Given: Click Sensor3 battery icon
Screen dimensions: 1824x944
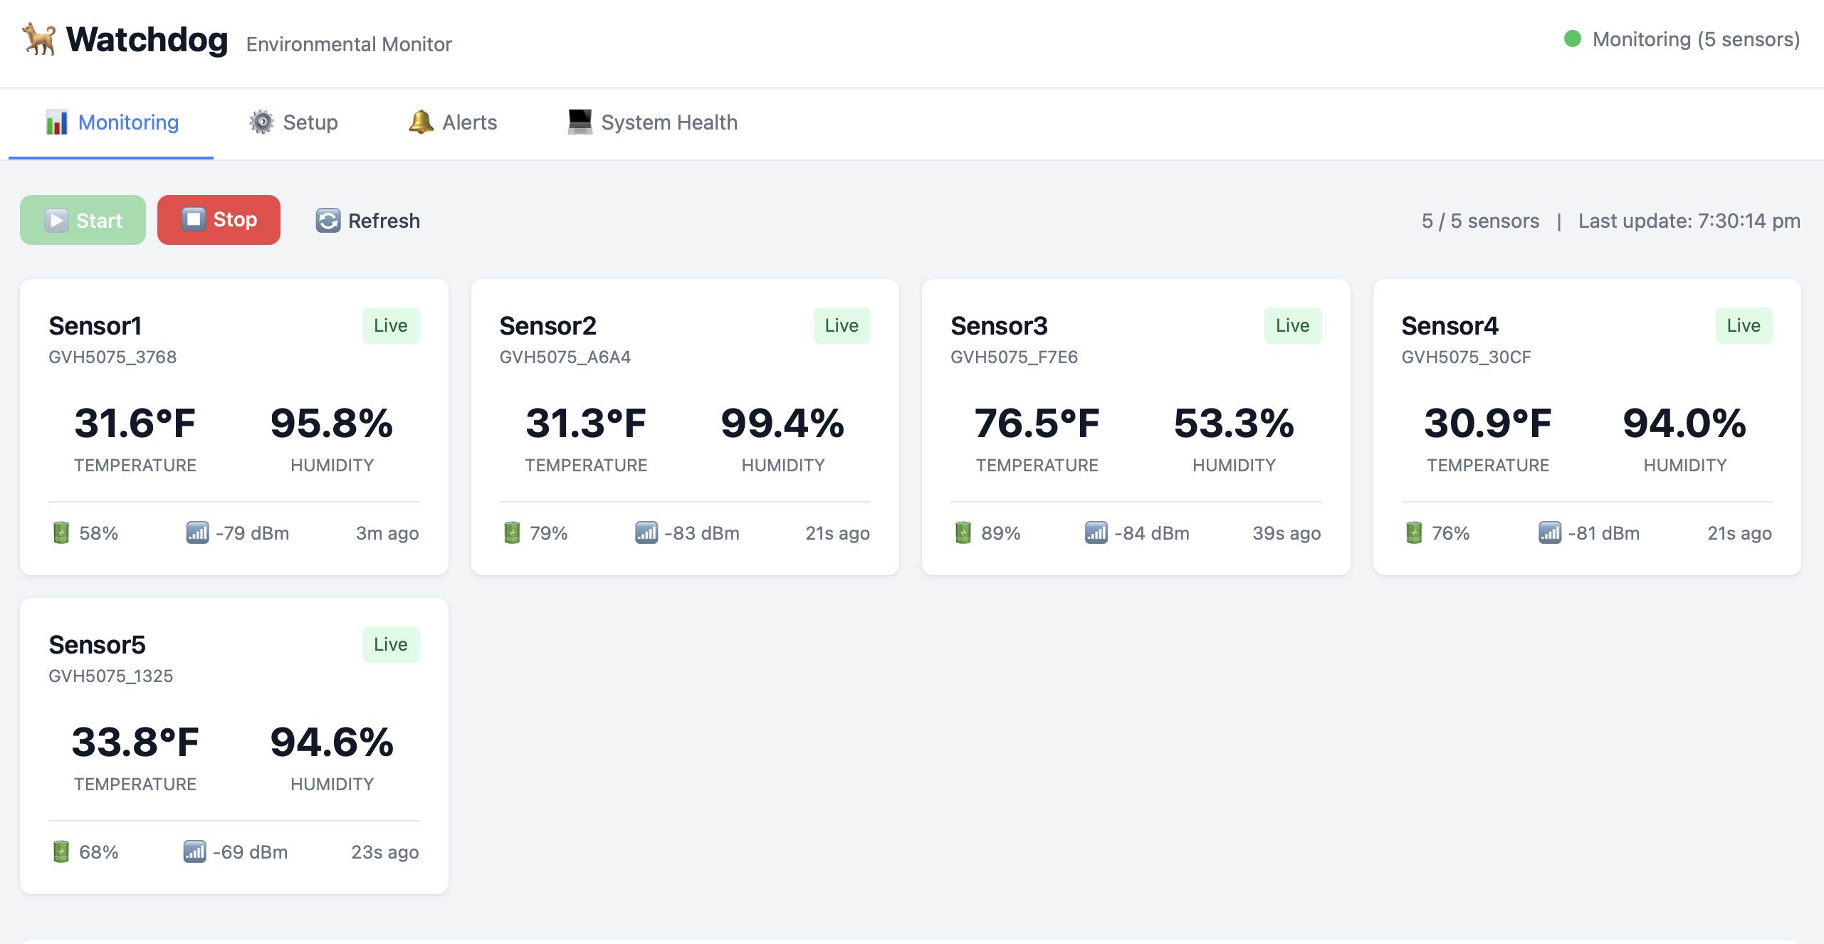Looking at the screenshot, I should point(963,533).
